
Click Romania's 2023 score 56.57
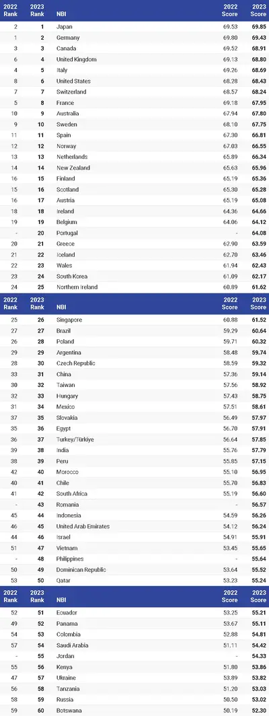click(x=258, y=505)
